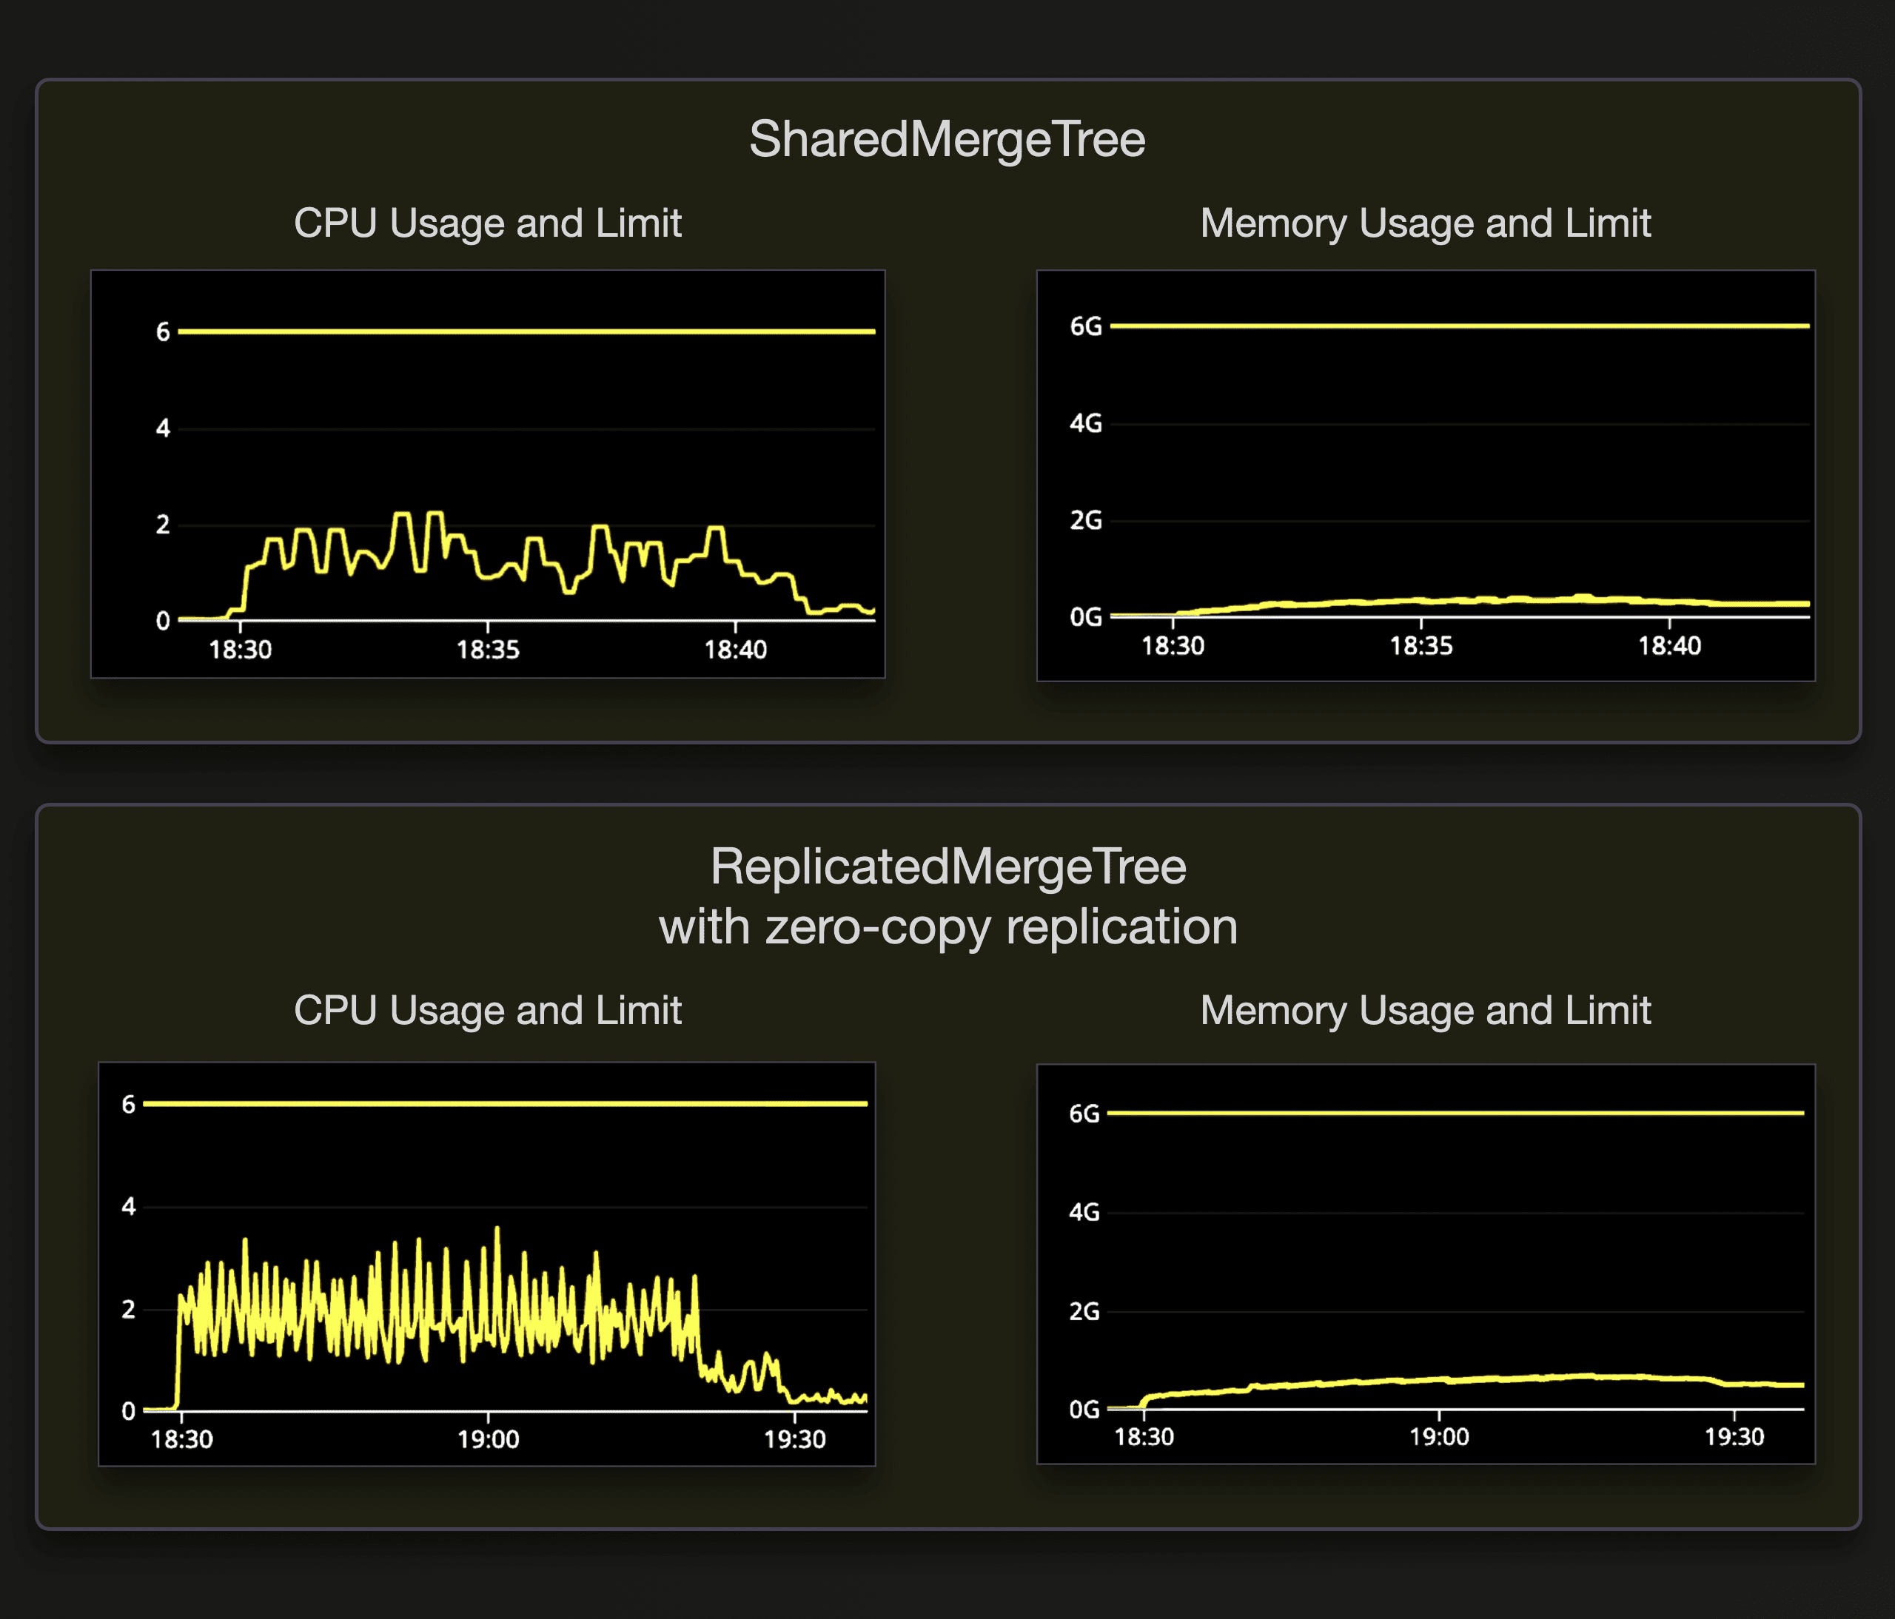Click the 4 axis label on ReplicatedMergeTree CPU chart
Screen dimensions: 1895x1619
point(128,1207)
